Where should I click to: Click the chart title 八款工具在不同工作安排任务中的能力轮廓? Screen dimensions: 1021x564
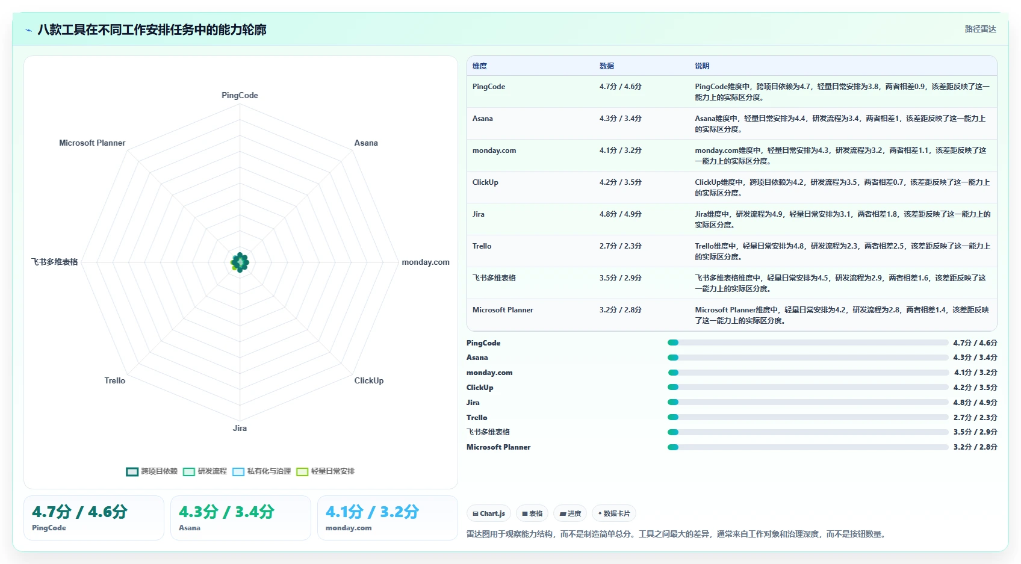click(x=152, y=30)
